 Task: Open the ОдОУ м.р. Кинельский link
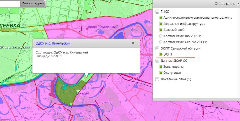[x=53, y=43]
